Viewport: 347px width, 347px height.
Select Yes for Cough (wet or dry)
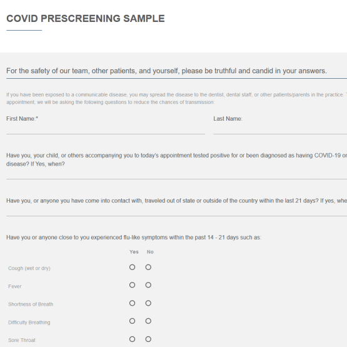pos(132,268)
